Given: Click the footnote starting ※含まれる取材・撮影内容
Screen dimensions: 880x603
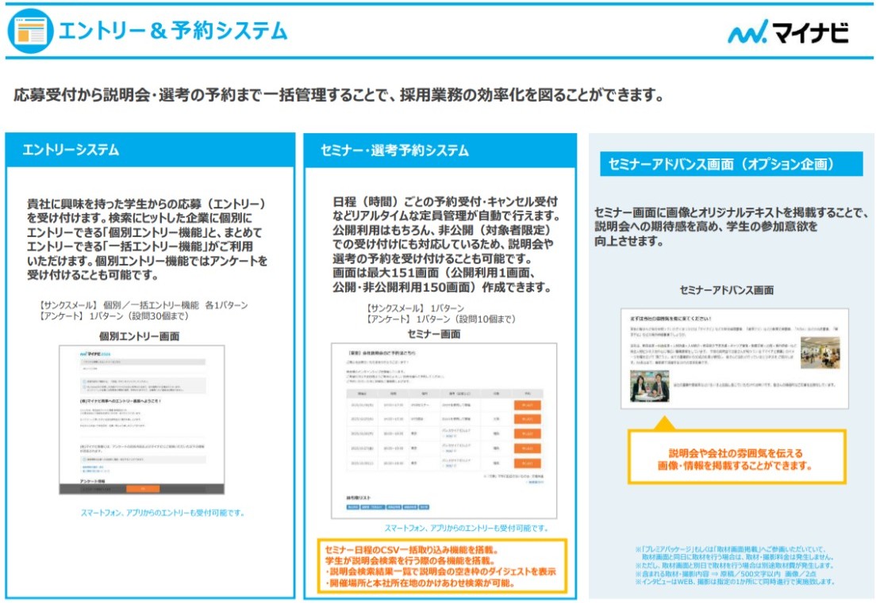Looking at the screenshot, I should [726, 574].
